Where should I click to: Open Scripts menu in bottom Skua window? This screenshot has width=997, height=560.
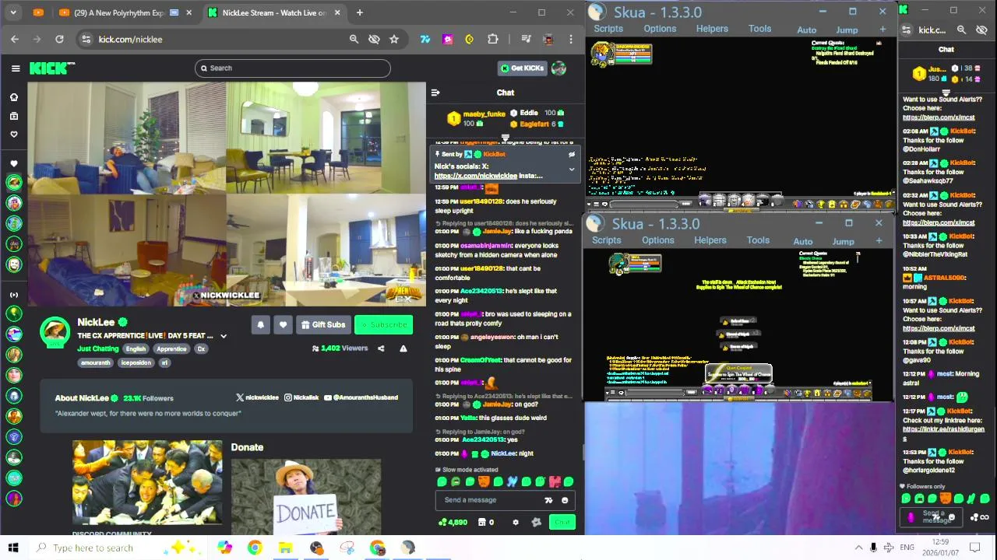click(x=606, y=240)
